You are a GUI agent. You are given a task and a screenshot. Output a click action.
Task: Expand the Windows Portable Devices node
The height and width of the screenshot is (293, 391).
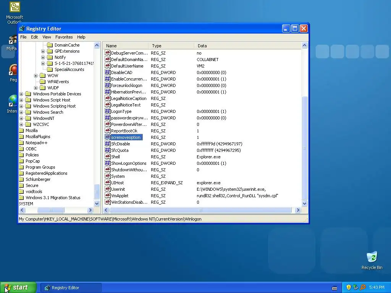[21, 94]
